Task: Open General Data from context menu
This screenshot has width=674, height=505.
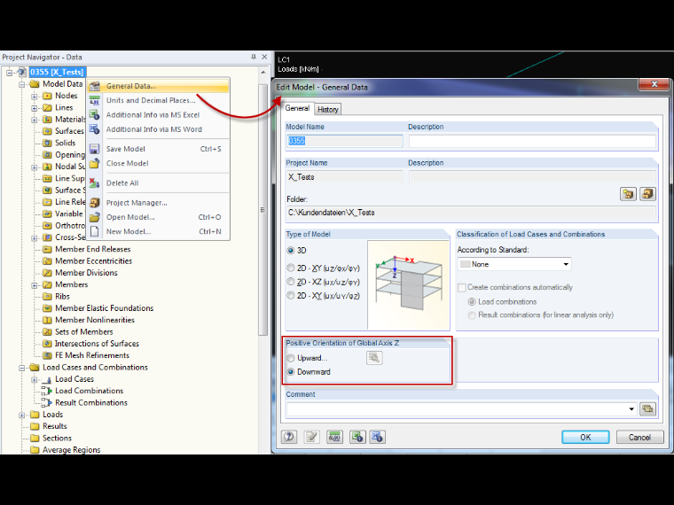Action: pos(158,86)
